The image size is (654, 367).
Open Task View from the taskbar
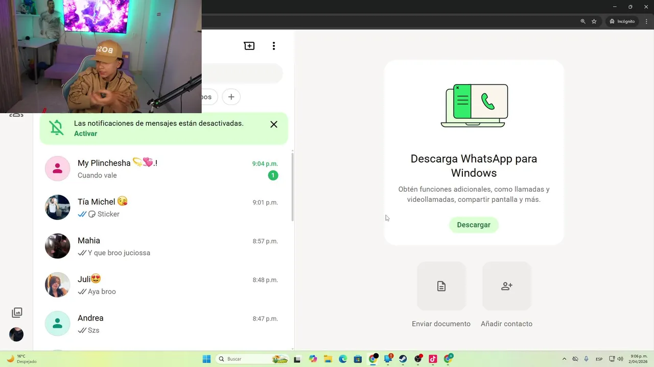(297, 359)
